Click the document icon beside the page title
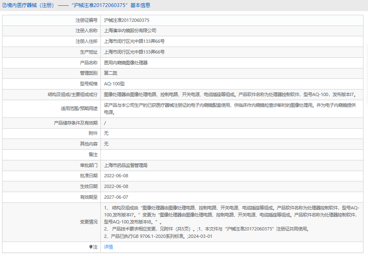368x256 pixels. tap(5, 5)
